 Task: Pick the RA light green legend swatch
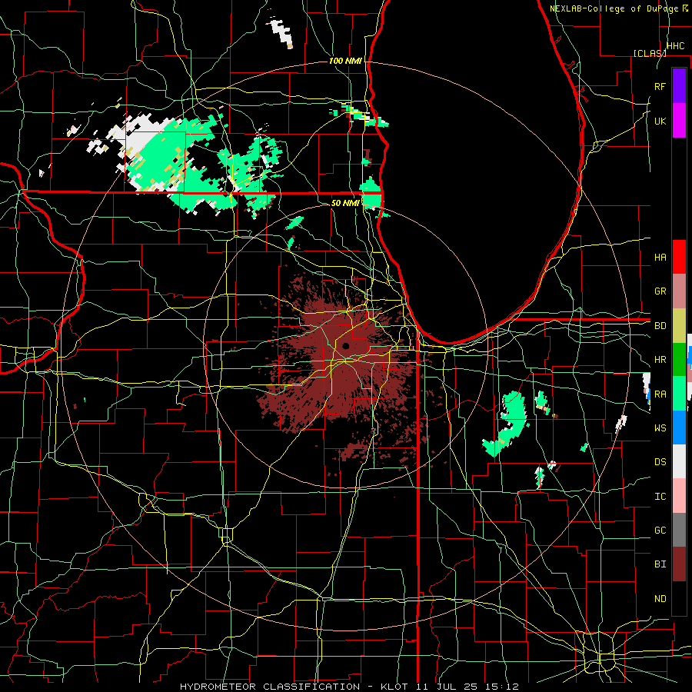click(679, 394)
